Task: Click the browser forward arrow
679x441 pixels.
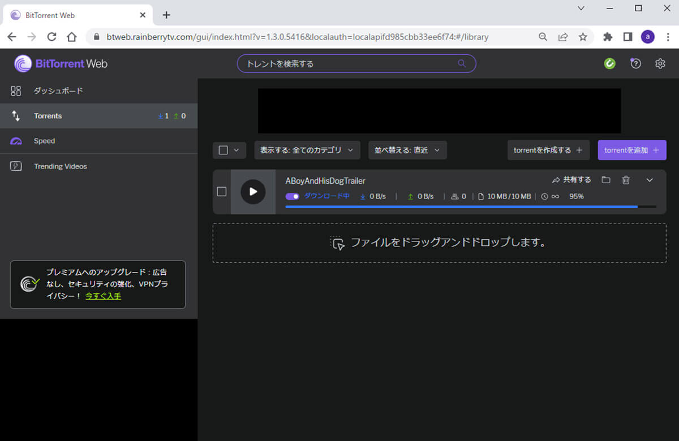Action: click(32, 37)
